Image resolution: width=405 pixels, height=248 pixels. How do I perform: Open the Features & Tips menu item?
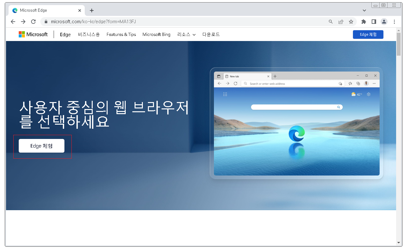click(x=121, y=34)
